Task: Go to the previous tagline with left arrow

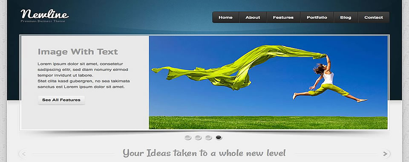Action: (23, 153)
